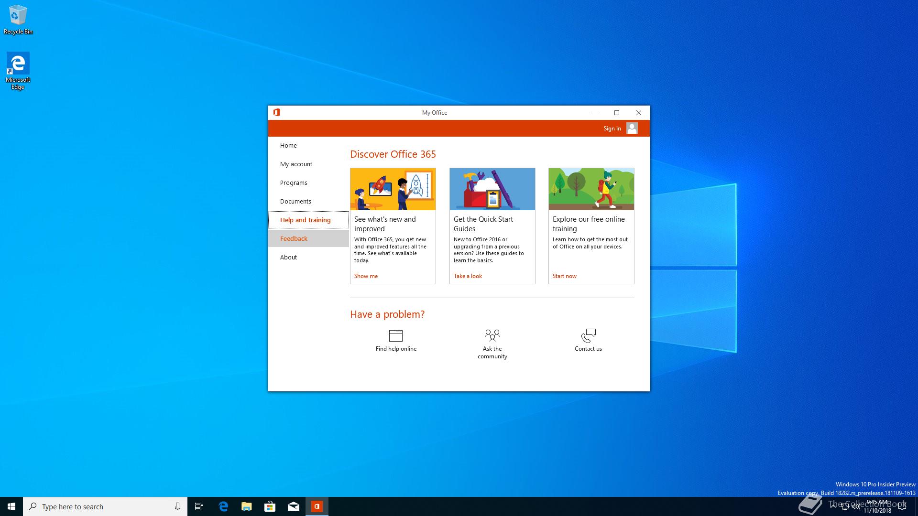
Task: Open the About section
Action: [x=308, y=257]
